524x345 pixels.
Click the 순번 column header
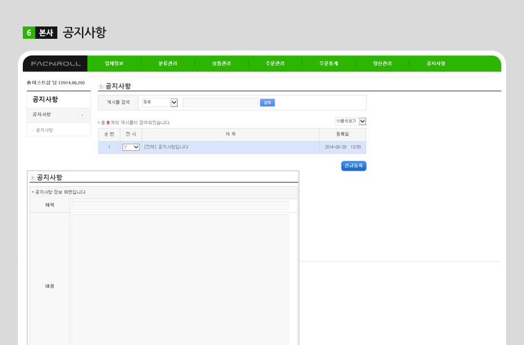pyautogui.click(x=109, y=134)
